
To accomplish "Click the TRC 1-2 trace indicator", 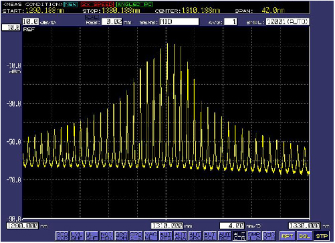I will (136, 236).
